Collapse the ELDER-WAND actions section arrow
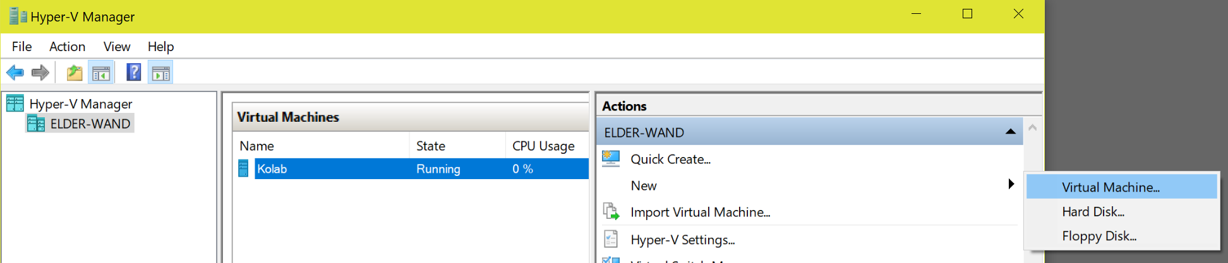This screenshot has height=263, width=1228. pyautogui.click(x=1010, y=132)
